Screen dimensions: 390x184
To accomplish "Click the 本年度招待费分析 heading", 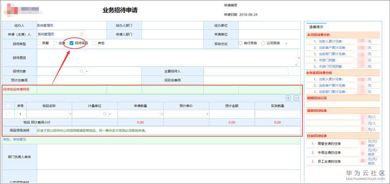I will (x=319, y=73).
